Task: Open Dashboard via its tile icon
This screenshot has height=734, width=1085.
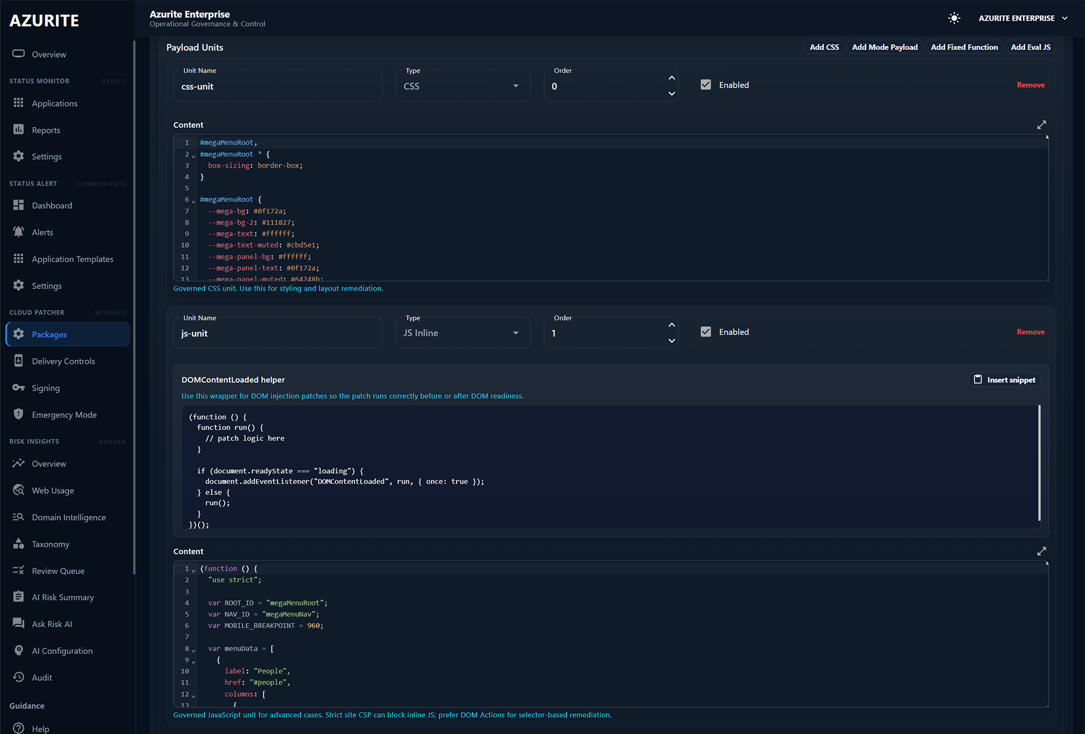Action: [19, 205]
